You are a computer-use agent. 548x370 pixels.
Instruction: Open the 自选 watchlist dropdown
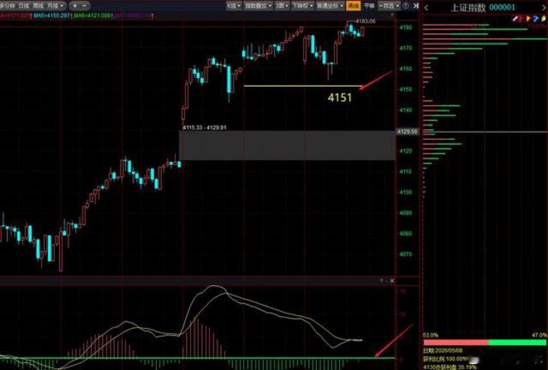(x=389, y=6)
